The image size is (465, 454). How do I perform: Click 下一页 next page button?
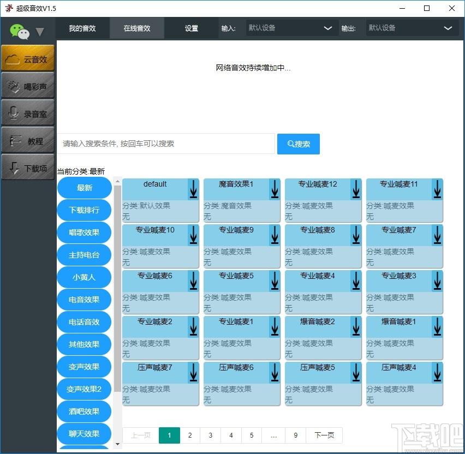(324, 435)
